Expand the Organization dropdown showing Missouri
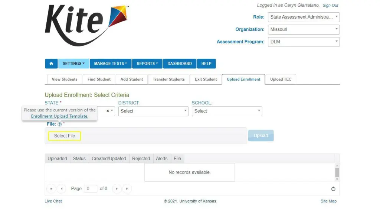Viewport: 380px width, 214px height. click(x=304, y=29)
